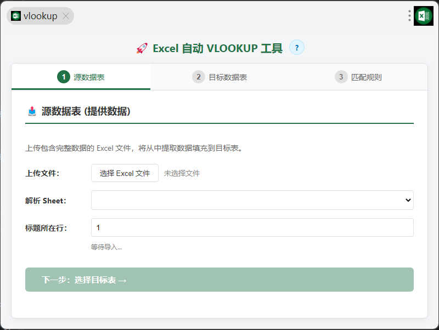Expand the 解析 Sheet dropdown
The width and height of the screenshot is (439, 330).
coord(252,200)
